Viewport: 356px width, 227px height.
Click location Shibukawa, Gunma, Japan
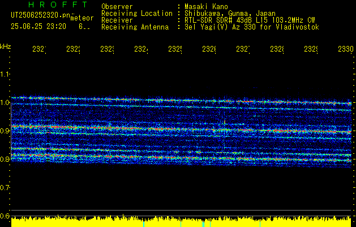coord(230,14)
